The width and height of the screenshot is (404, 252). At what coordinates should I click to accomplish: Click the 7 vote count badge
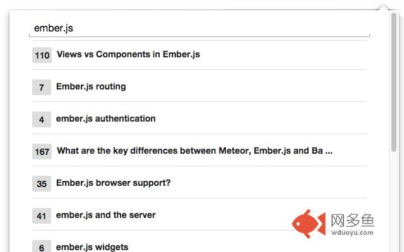tap(42, 87)
